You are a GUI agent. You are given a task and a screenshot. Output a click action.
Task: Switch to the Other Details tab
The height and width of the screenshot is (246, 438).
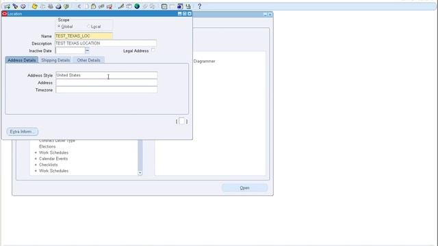click(x=88, y=60)
